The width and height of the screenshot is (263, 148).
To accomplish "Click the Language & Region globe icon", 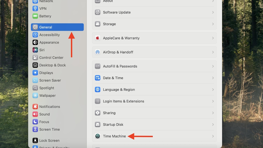I will 98,89.
